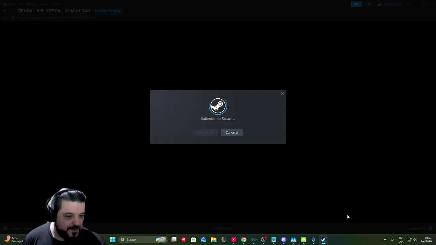Viewport: 436px width, 245px height.
Task: Open the ESP LAA language switcher
Action: point(401,240)
